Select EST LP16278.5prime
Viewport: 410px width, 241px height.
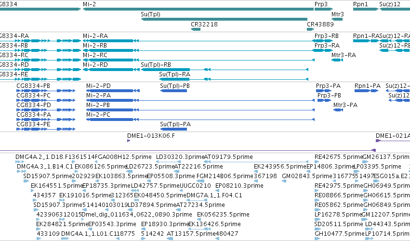[317, 219]
